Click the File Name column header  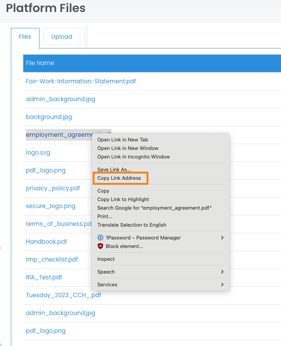pos(40,63)
